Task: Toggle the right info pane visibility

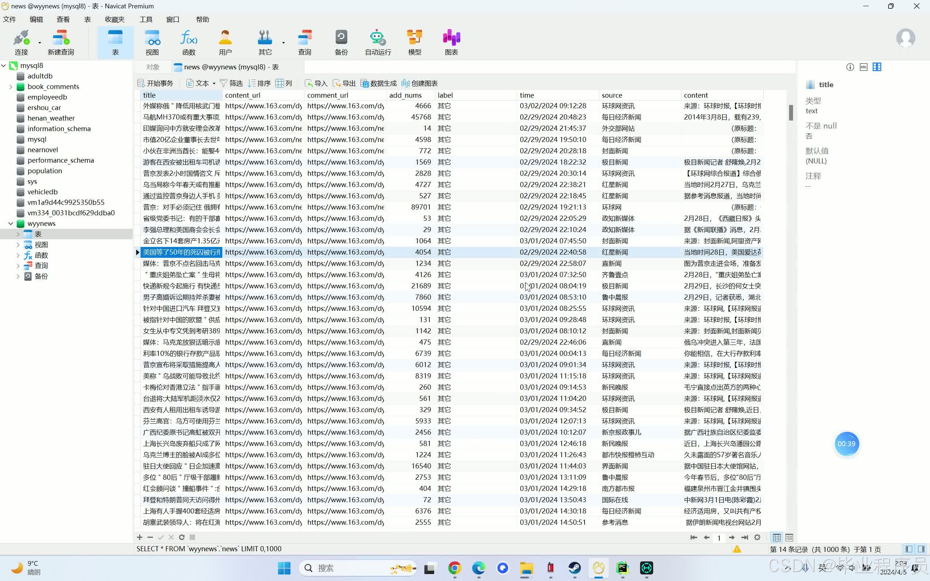Action: [921, 549]
